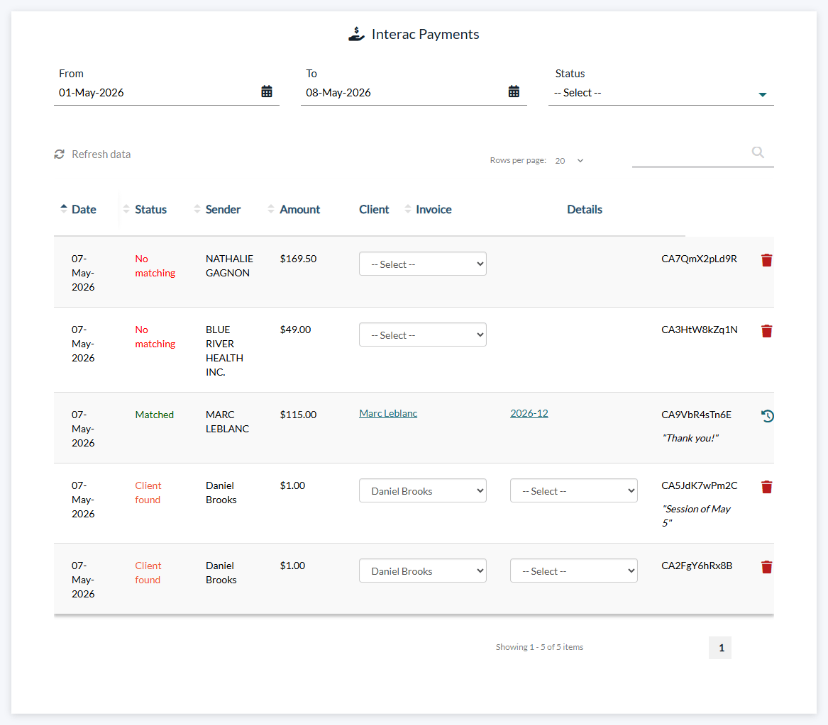Sort by the Sender column arrows
828x725 pixels.
tap(197, 209)
